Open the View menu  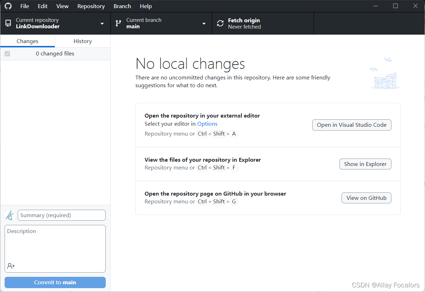coord(62,6)
